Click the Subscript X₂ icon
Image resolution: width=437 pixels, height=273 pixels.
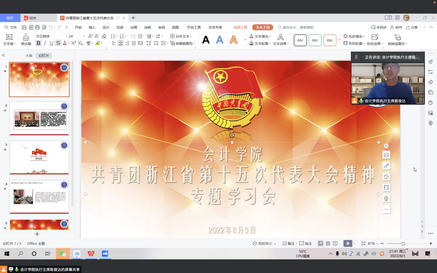[80, 43]
